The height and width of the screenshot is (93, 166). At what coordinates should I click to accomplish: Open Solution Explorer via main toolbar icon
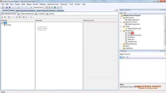46,7
